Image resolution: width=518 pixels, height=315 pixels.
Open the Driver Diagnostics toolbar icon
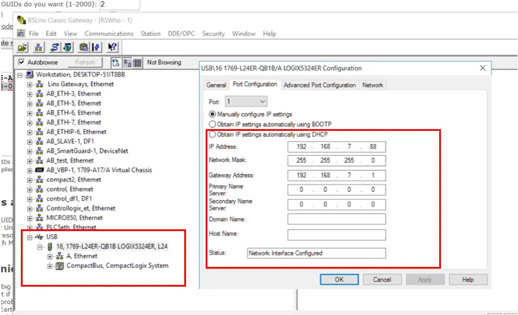pos(68,47)
